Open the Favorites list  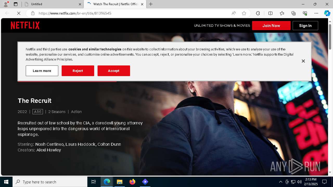(282, 13)
